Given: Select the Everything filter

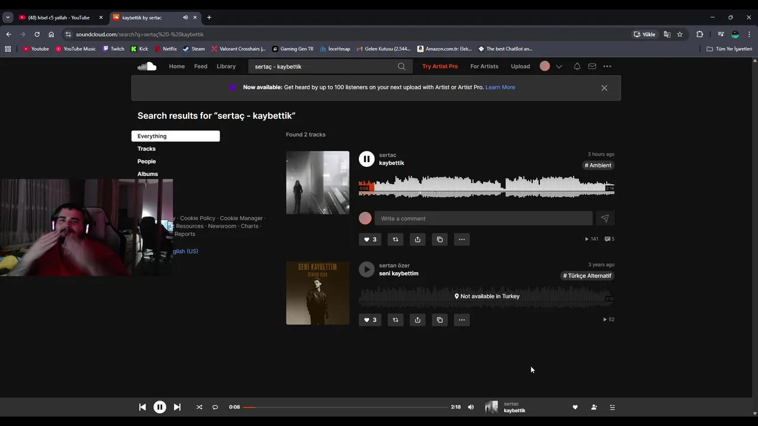Looking at the screenshot, I should coord(175,136).
